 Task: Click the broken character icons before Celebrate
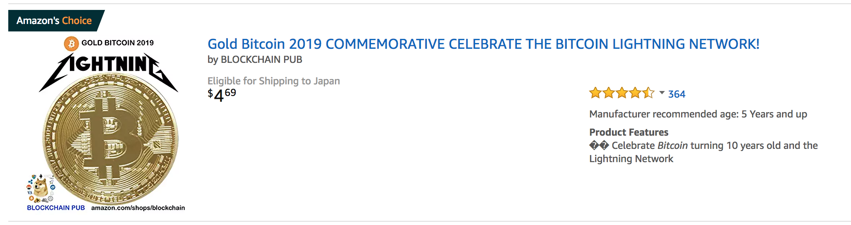tap(599, 146)
